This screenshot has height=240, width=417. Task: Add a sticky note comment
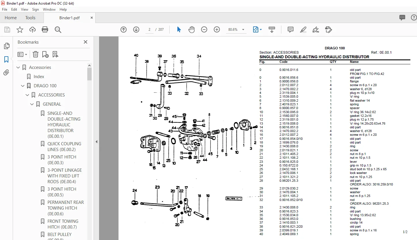(x=291, y=30)
